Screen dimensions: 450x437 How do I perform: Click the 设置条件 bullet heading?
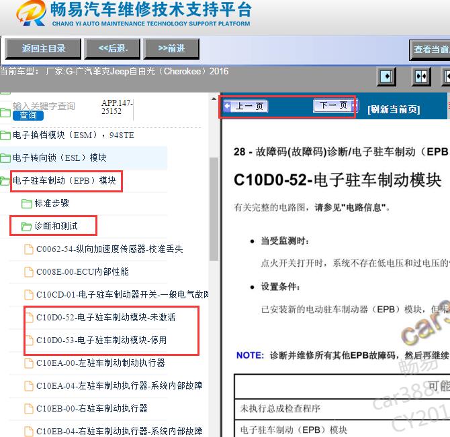(280, 286)
